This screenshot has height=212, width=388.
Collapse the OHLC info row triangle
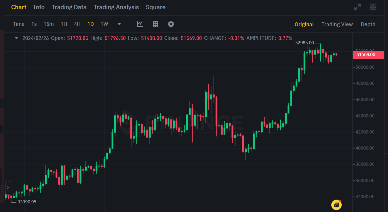pyautogui.click(x=16, y=38)
